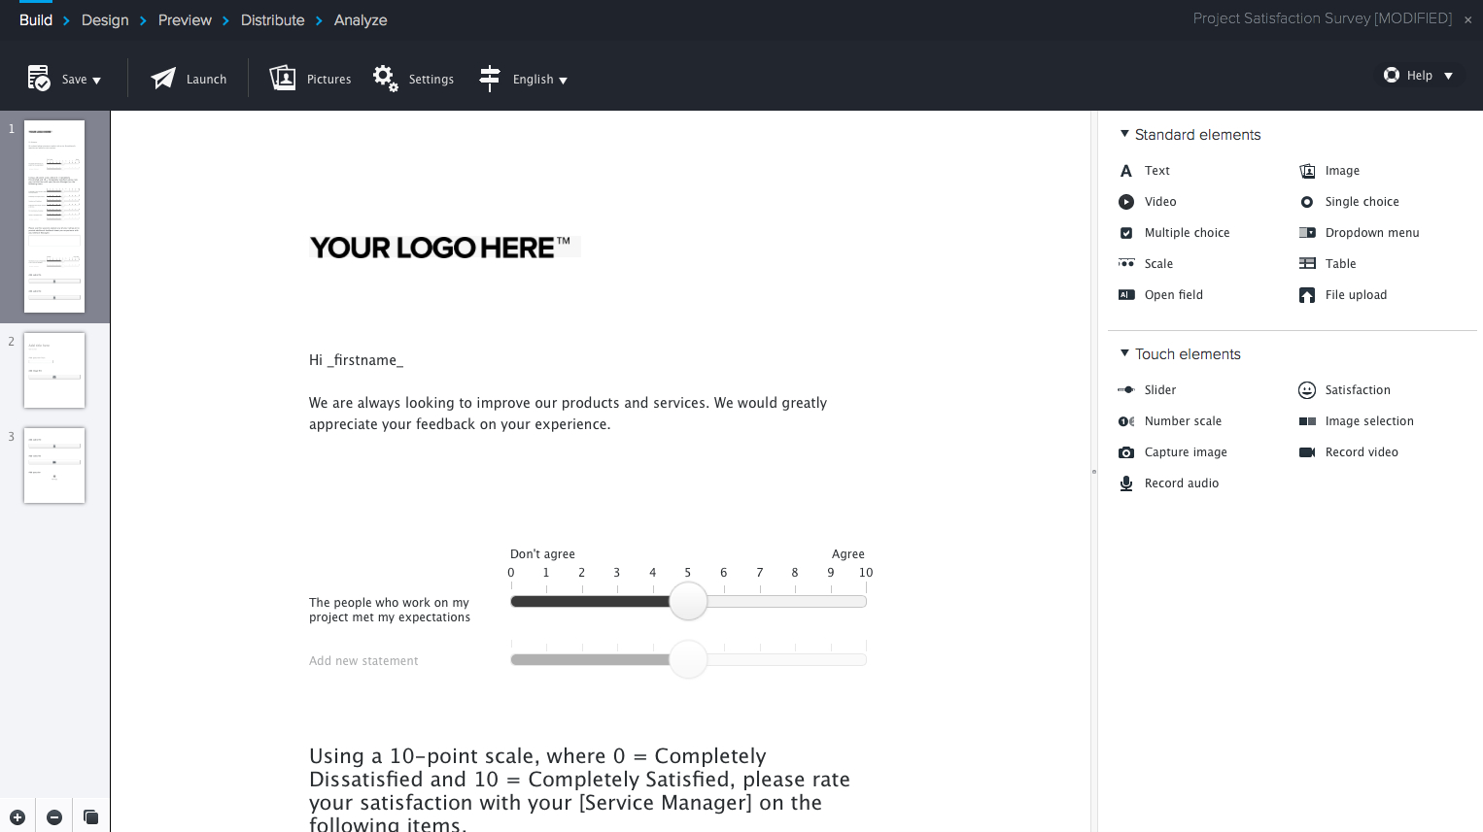Duplicate page with copy icon

(90, 817)
